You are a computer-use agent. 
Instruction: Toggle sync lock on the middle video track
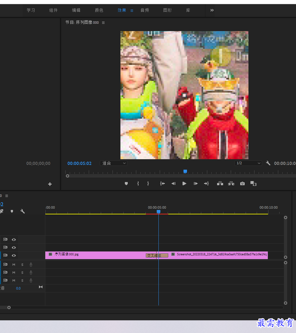point(5,247)
